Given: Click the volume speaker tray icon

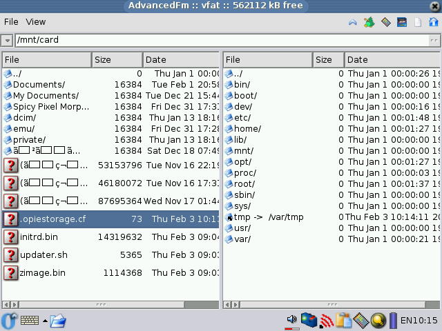Looking at the screenshot, I should tap(291, 319).
